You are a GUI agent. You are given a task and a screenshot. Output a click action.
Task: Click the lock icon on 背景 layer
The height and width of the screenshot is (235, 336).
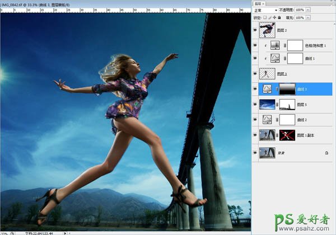click(326, 152)
